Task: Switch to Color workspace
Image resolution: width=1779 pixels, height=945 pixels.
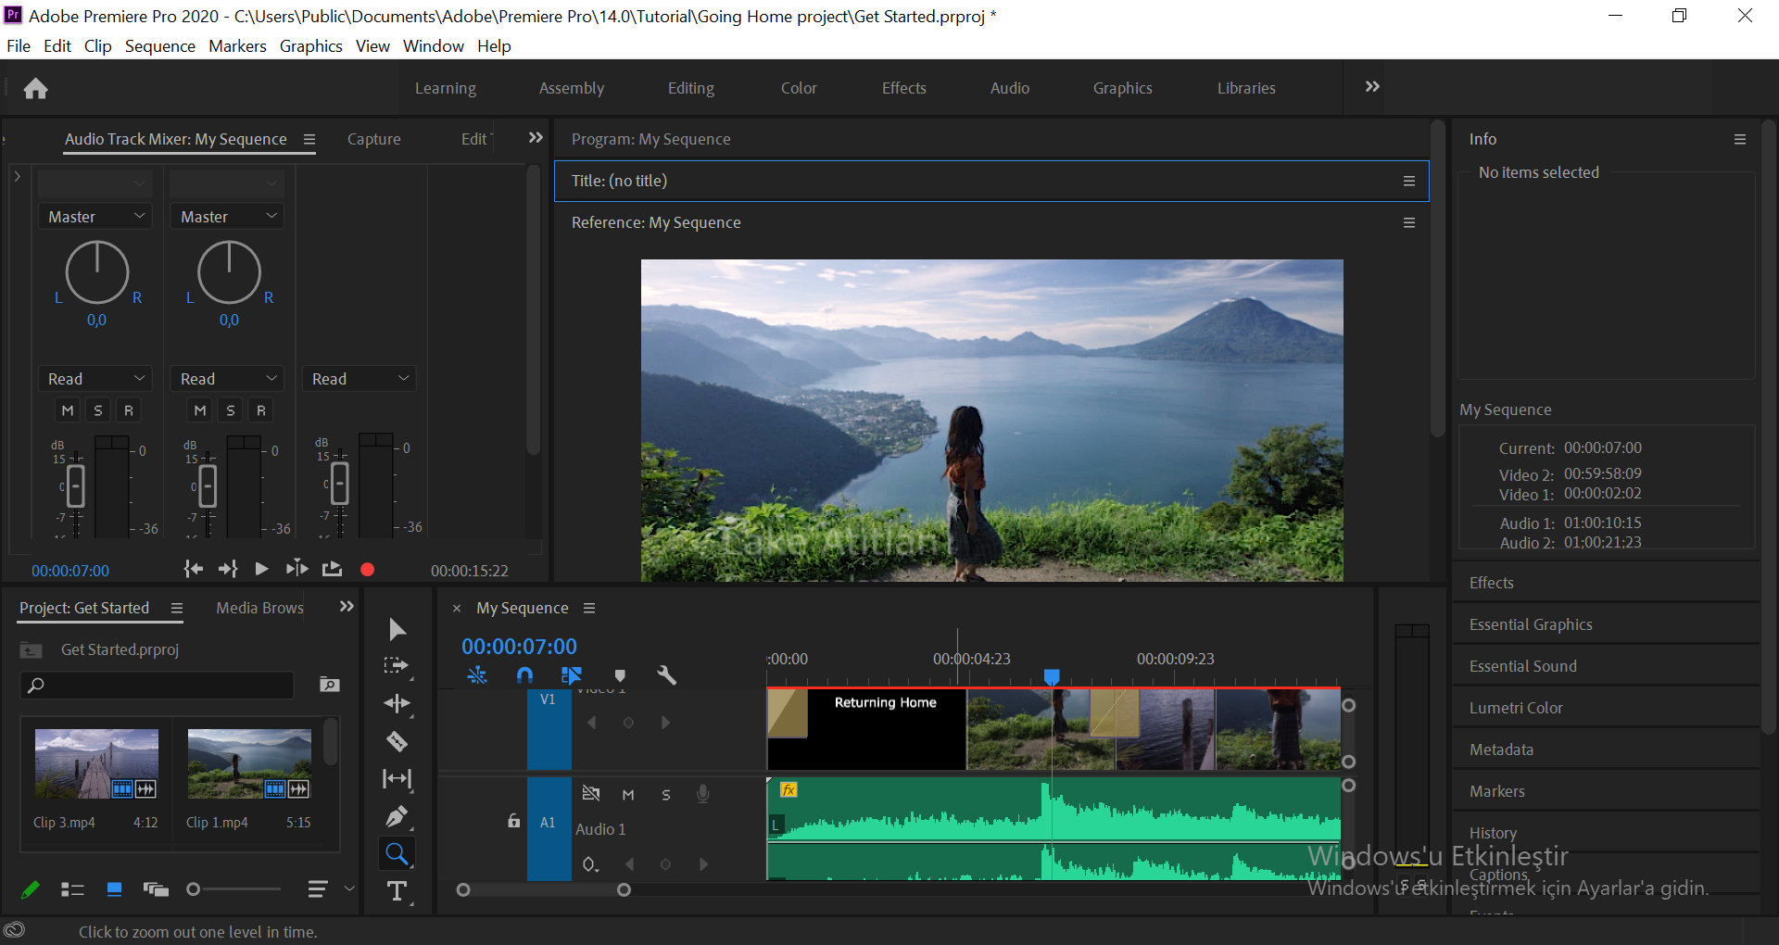Action: 799,88
